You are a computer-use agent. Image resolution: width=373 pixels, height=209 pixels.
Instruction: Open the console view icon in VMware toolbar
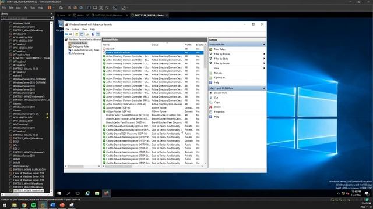[x=115, y=8]
